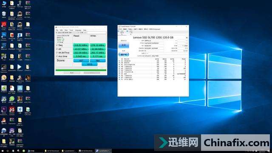
Task: Expand the drive selection dropdown in AS SSD
Action: 67,32
